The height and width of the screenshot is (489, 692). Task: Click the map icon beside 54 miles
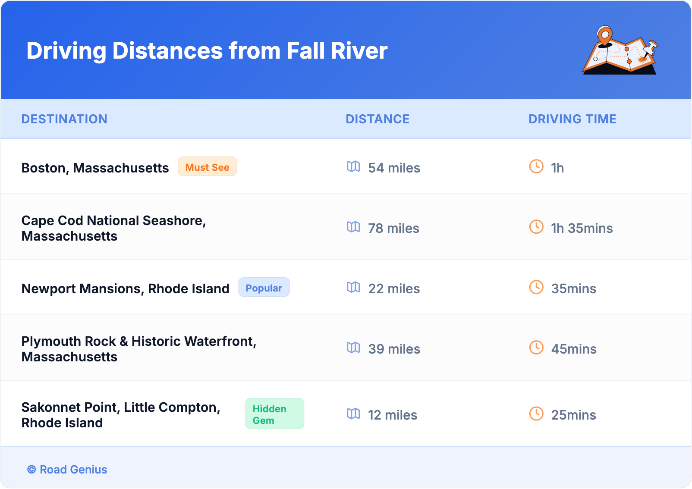(353, 166)
